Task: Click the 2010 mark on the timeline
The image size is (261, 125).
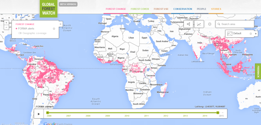Action: tap(127, 116)
